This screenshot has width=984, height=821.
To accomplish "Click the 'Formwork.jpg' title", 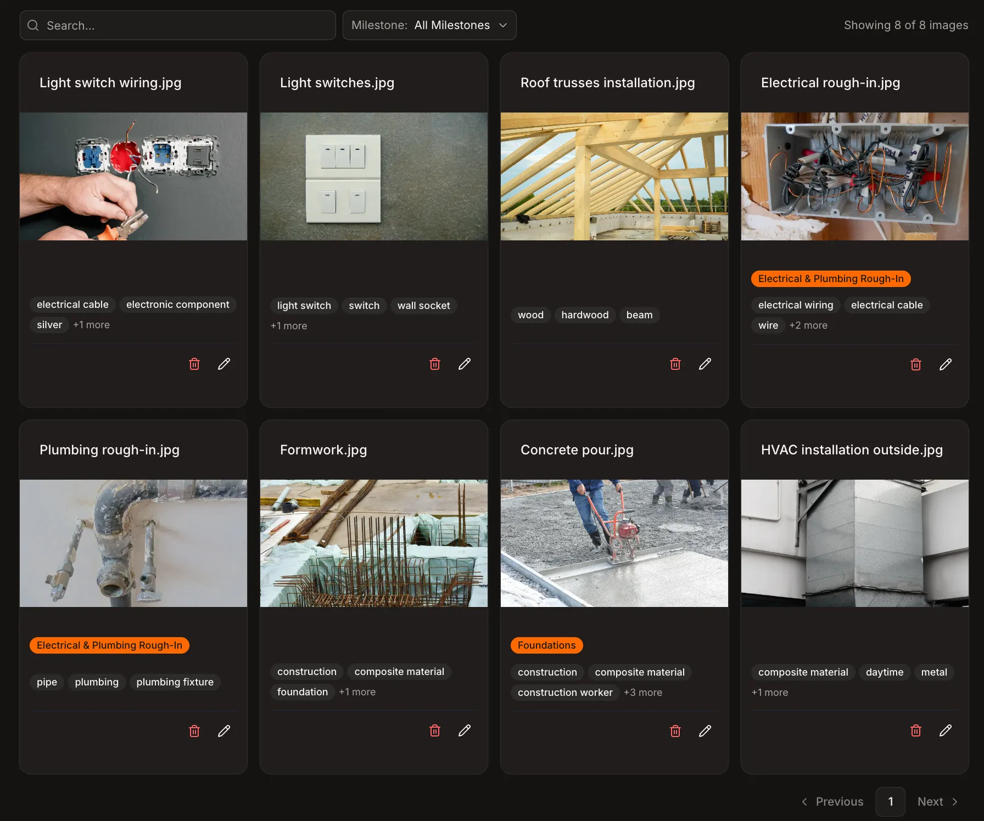I will pyautogui.click(x=323, y=450).
